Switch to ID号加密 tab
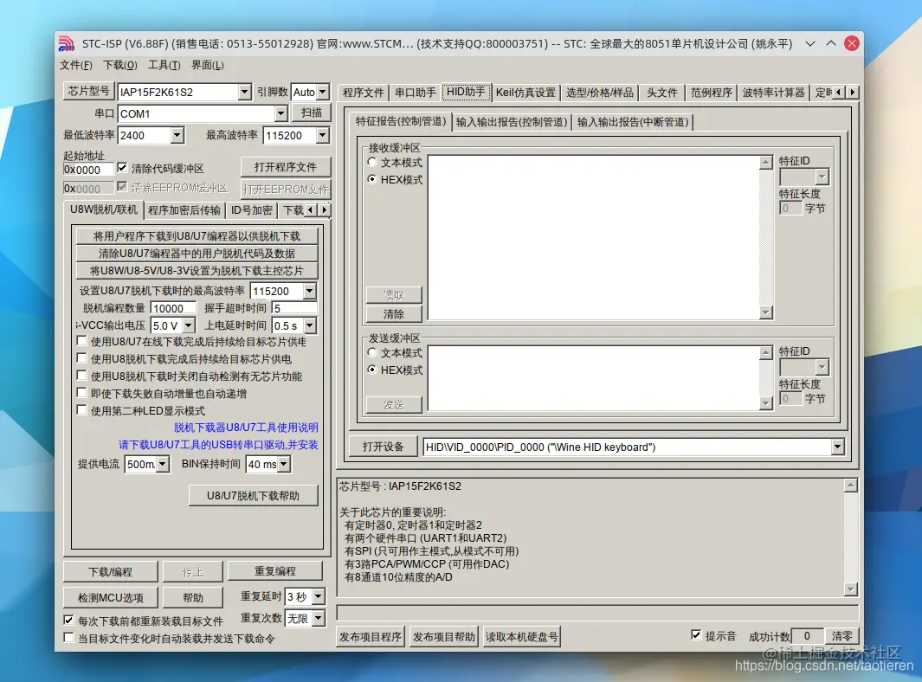The height and width of the screenshot is (682, 922). (252, 210)
